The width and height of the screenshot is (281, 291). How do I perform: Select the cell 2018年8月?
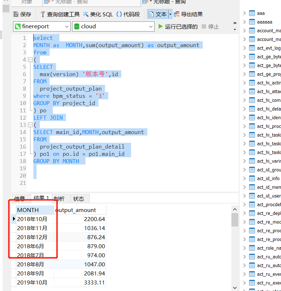(35, 264)
